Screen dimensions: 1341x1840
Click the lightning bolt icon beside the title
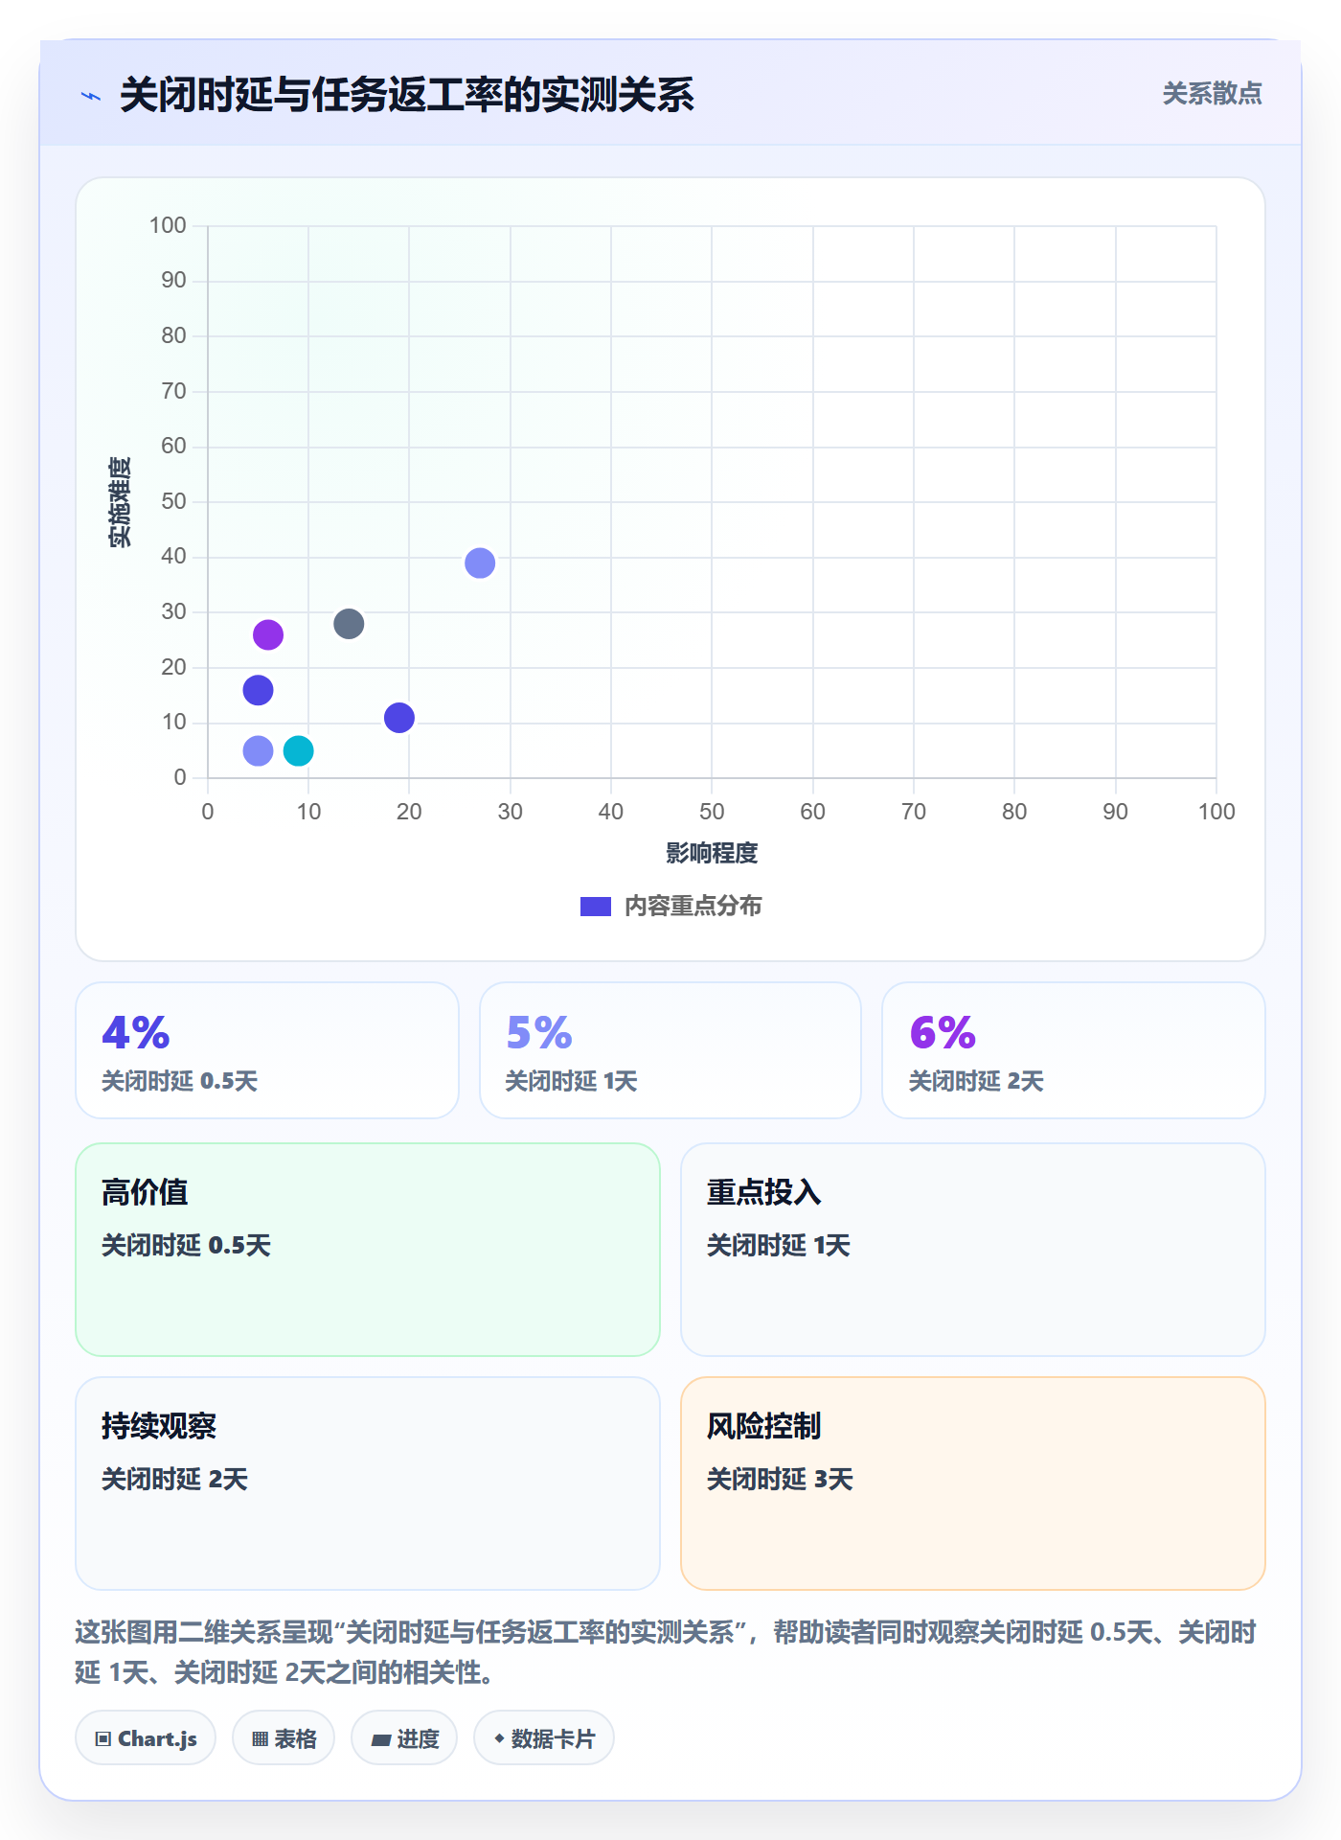(x=91, y=96)
